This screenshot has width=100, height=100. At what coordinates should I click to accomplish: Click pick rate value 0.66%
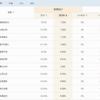click(63, 81)
